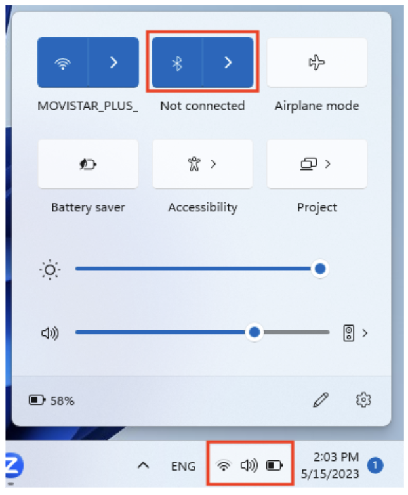The width and height of the screenshot is (408, 495).
Task: Edit quick settings with the pencil icon
Action: (321, 400)
